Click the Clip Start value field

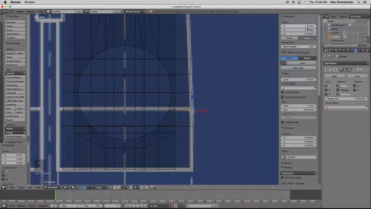point(299,106)
